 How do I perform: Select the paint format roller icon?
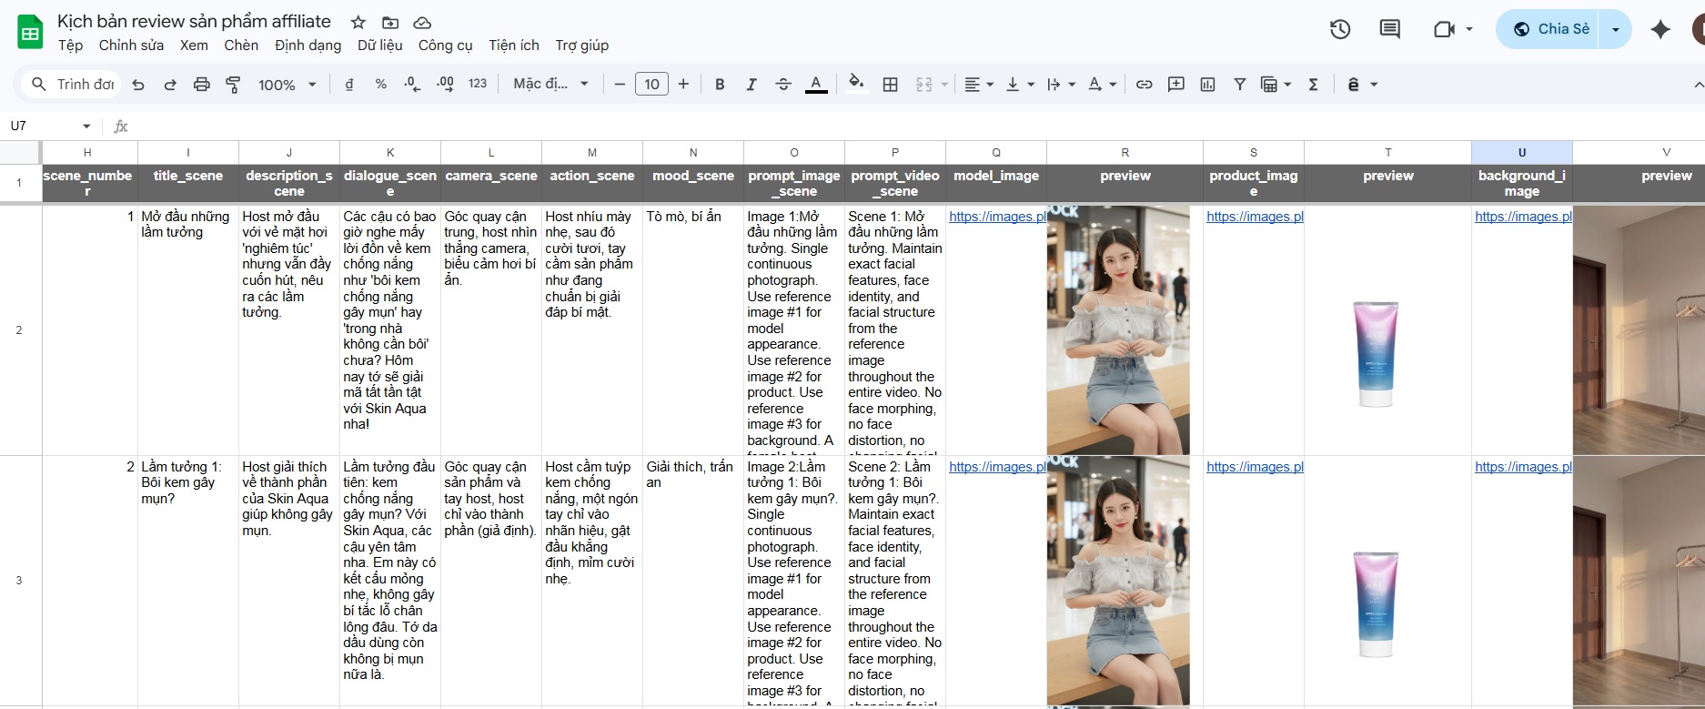click(233, 85)
